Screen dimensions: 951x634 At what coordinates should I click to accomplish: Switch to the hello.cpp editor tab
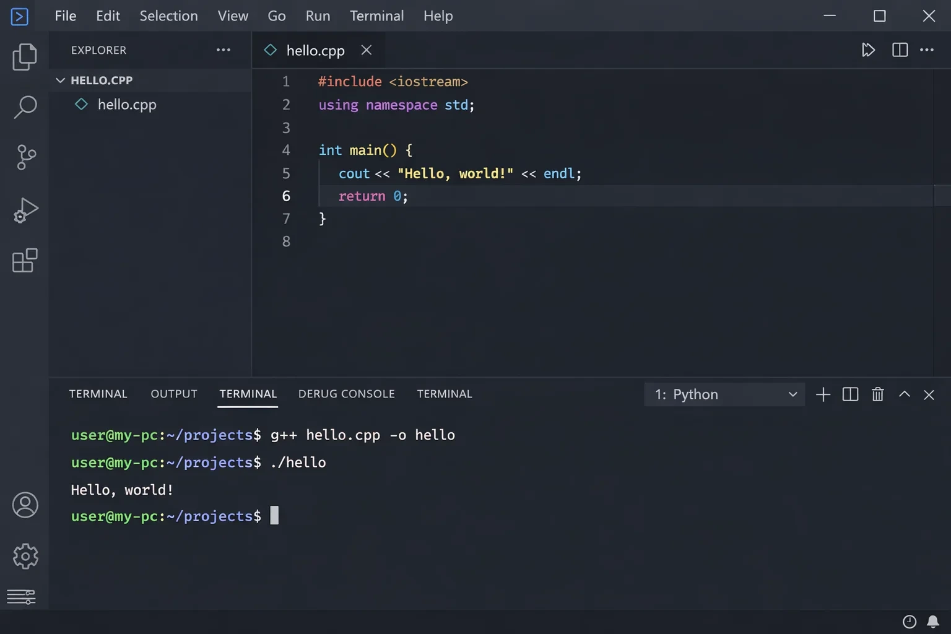[x=318, y=50]
